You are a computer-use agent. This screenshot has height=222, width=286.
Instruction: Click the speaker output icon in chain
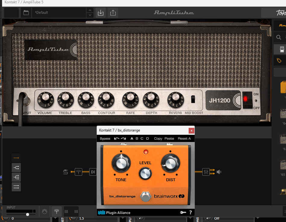pyautogui.click(x=219, y=172)
